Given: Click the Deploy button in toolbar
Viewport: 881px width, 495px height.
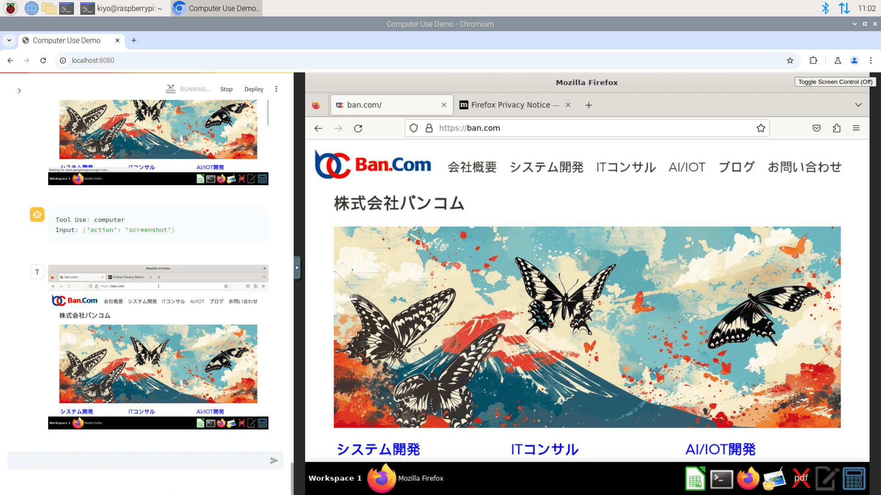Looking at the screenshot, I should point(253,89).
